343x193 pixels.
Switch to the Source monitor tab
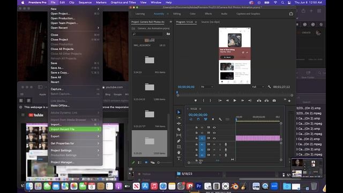coord(211,22)
